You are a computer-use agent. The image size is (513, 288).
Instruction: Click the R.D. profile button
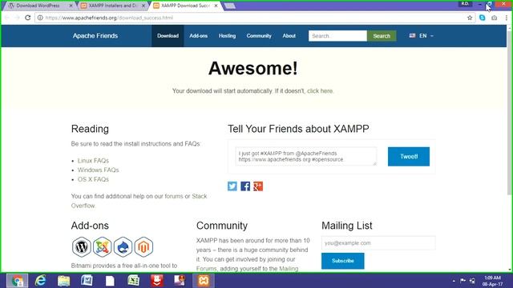[x=465, y=3]
